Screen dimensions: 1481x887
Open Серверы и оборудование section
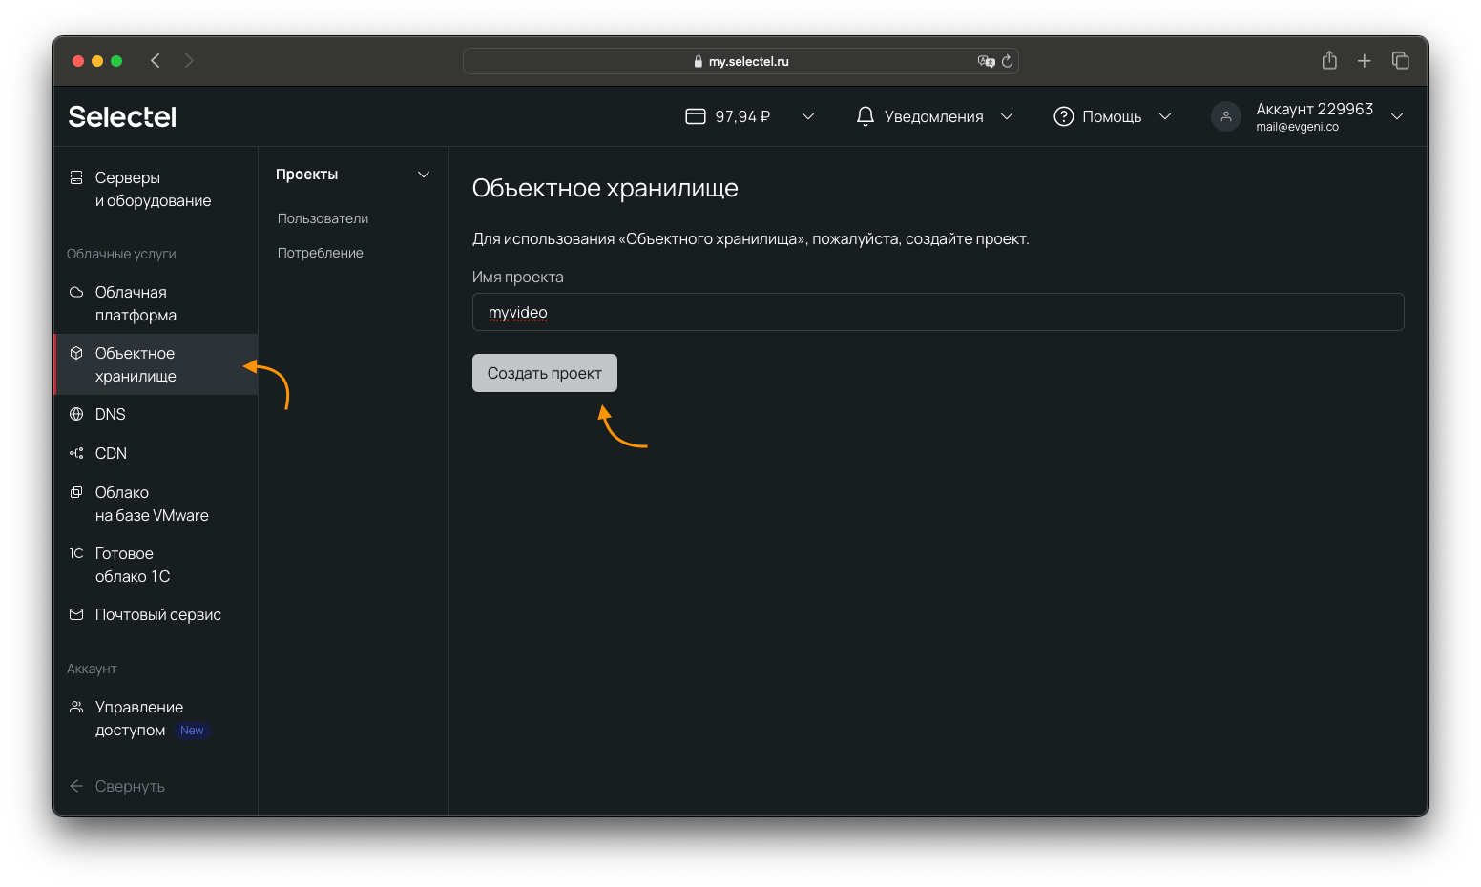156,189
